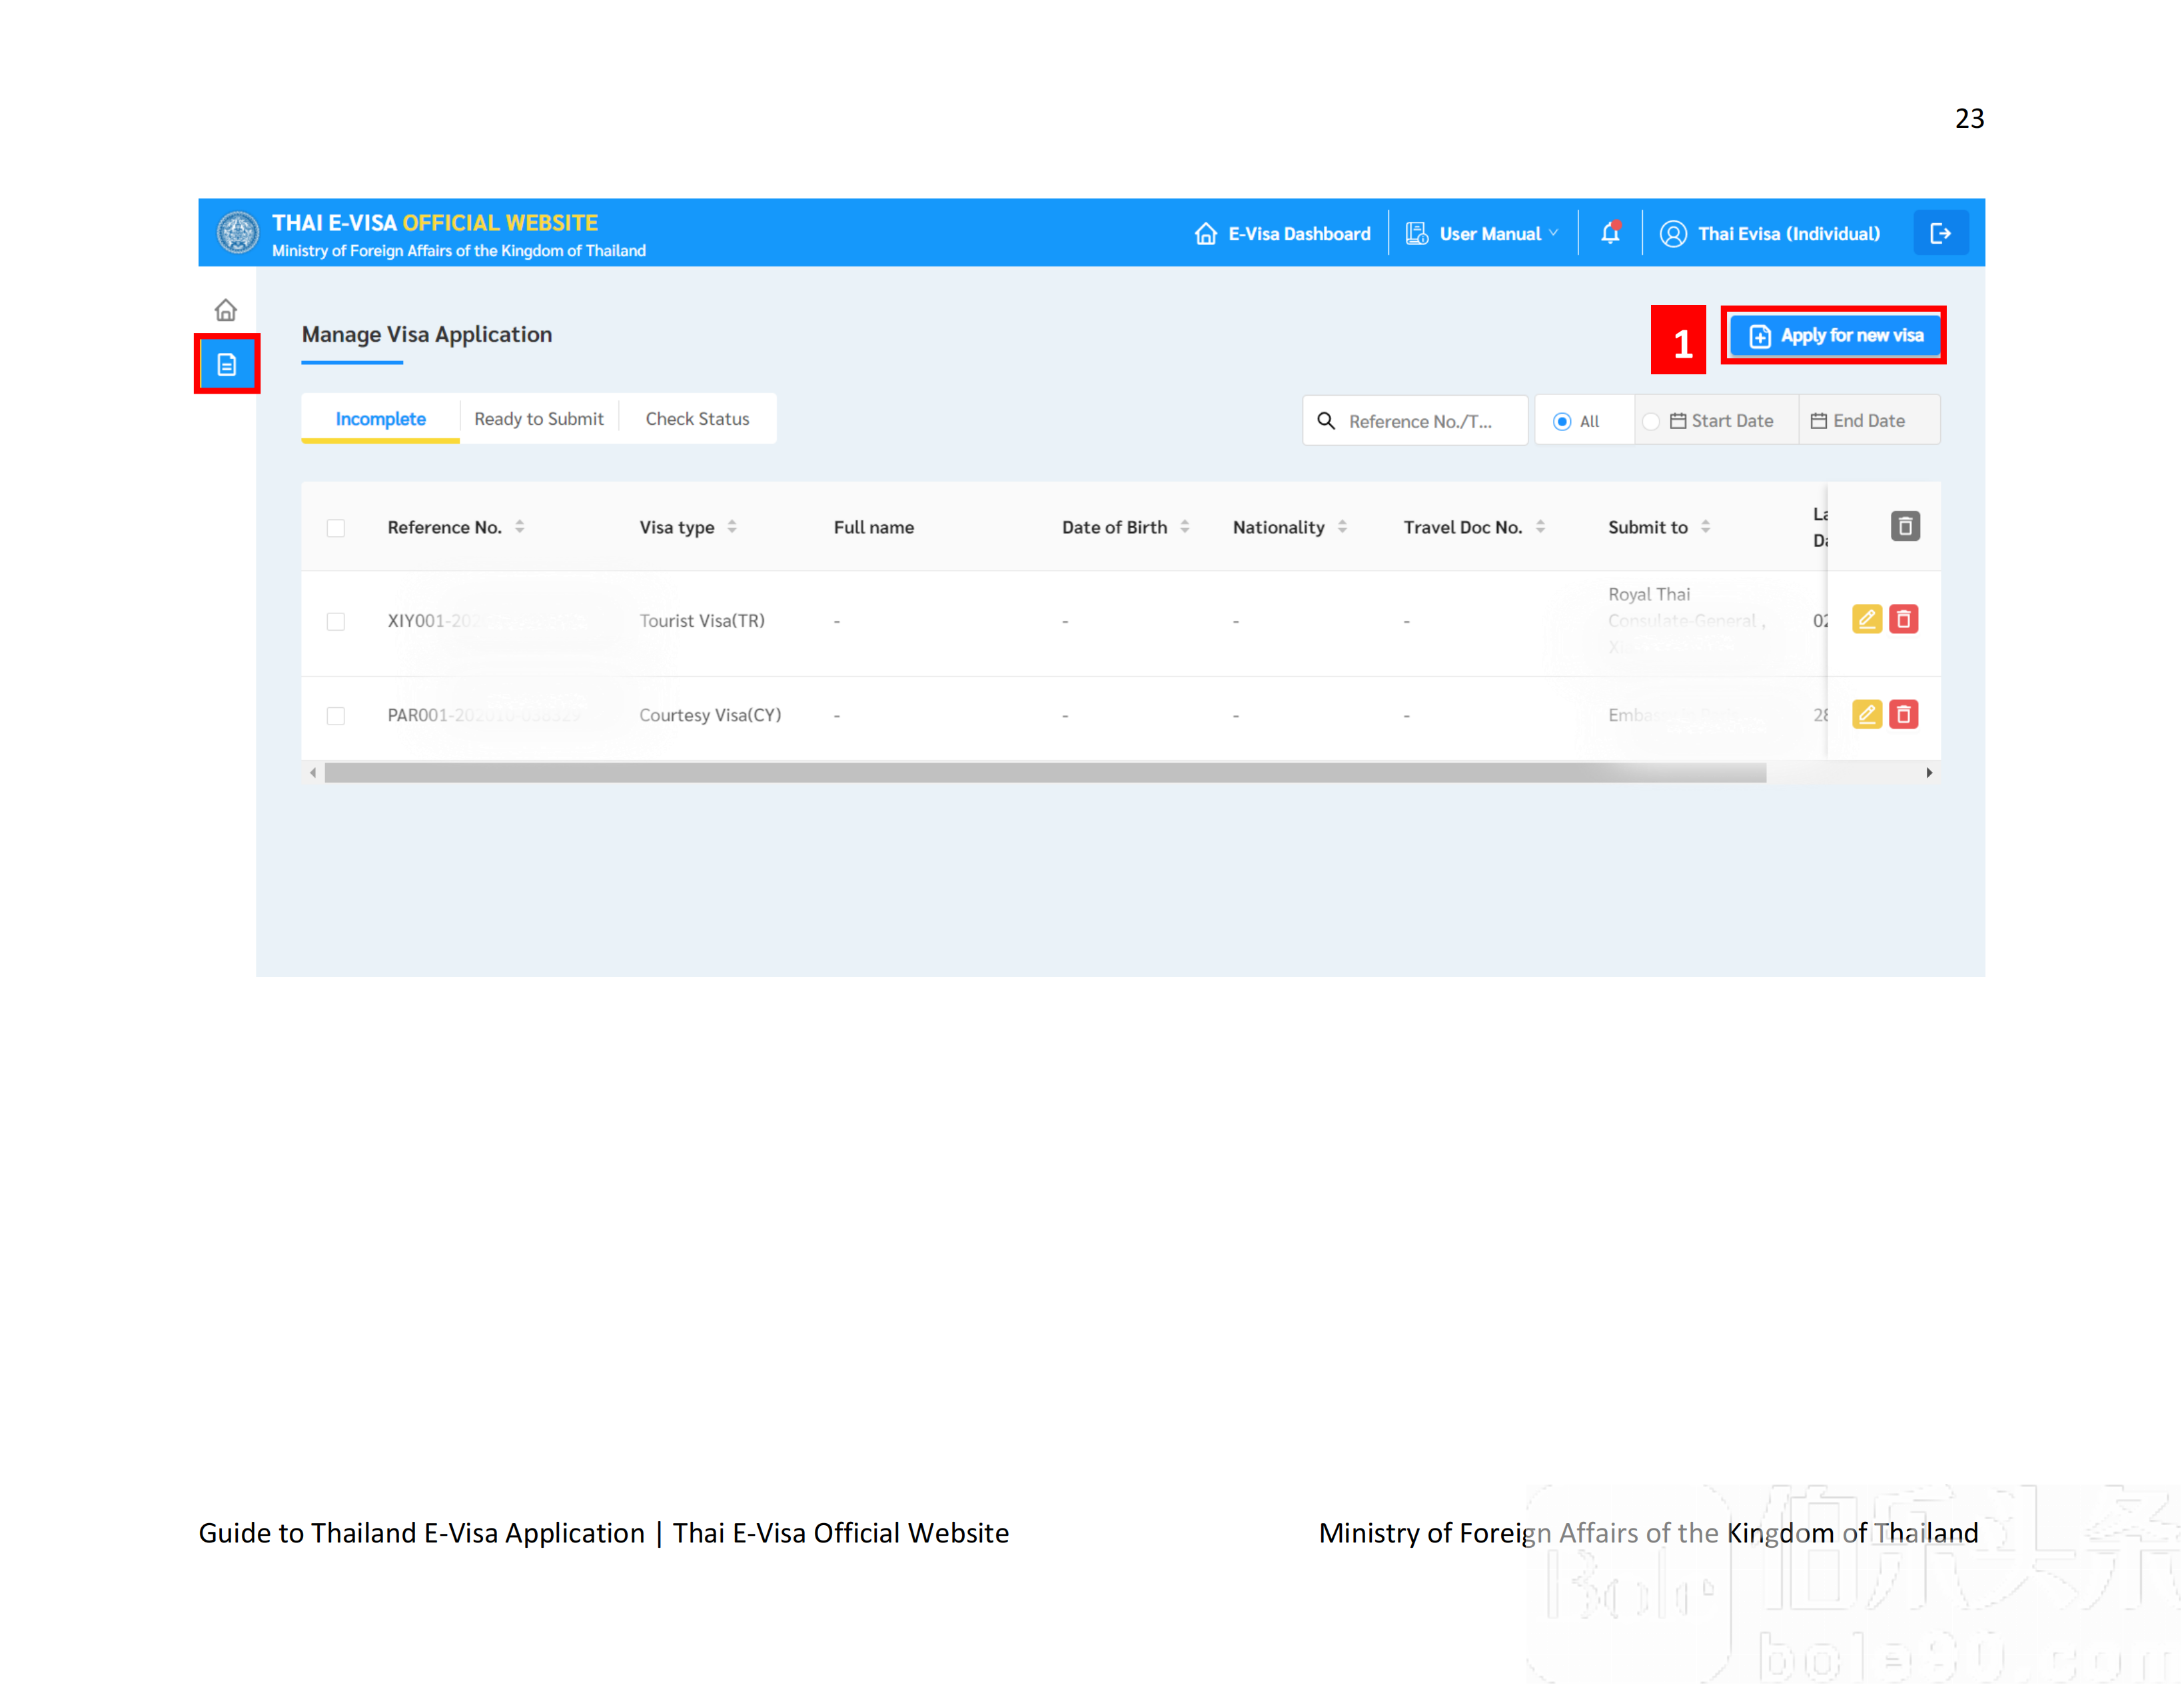Screen dimensions: 2184x1687
Task: Check the XIY001 reference row checkbox
Action: pyautogui.click(x=336, y=621)
